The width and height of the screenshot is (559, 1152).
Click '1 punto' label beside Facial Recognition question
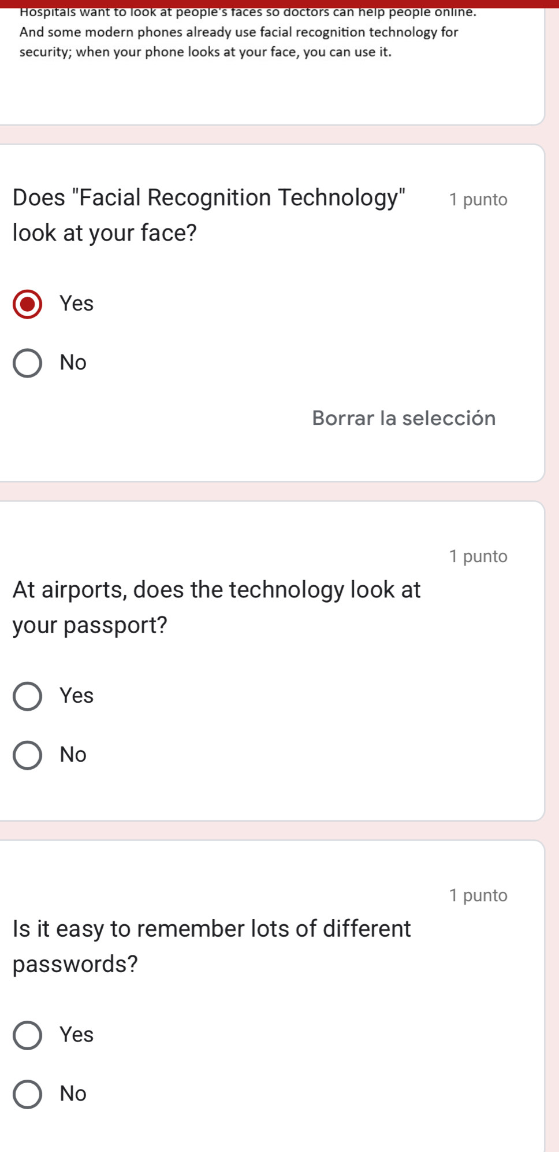coord(478,200)
